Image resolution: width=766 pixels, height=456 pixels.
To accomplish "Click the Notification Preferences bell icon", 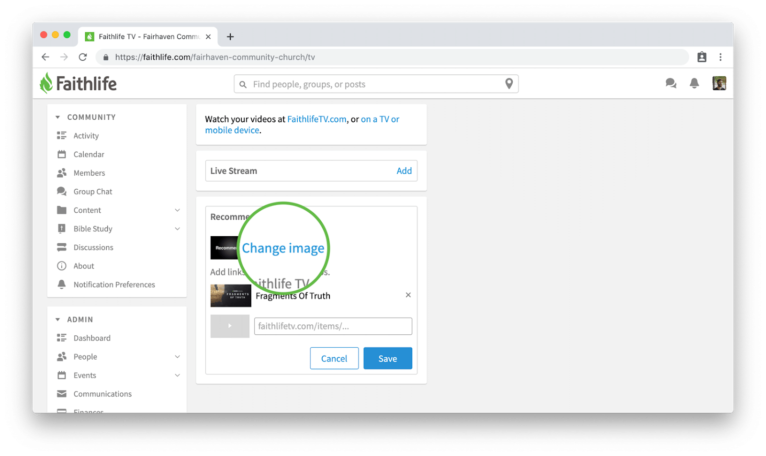I will (x=62, y=285).
